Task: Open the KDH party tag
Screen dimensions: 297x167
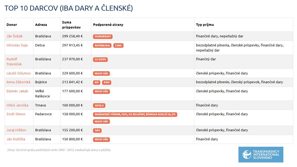Action: 106,82
